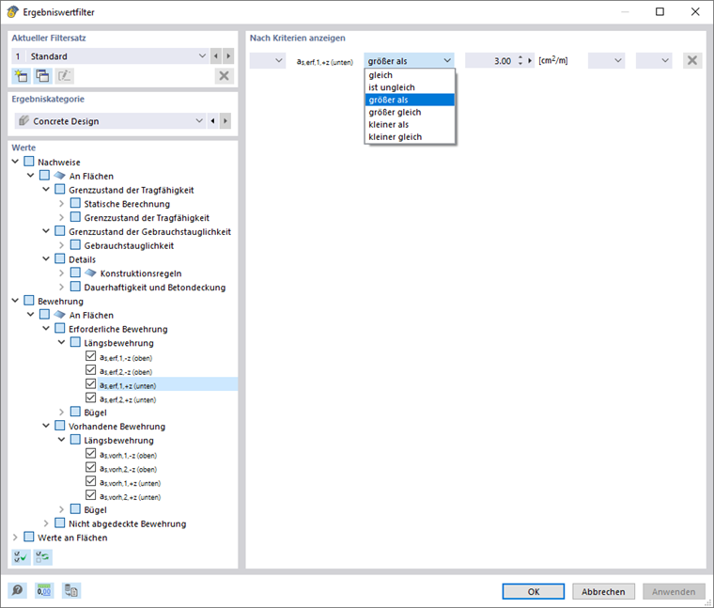The image size is (714, 608).
Task: Open last empty dropdown before delete X
Action: click(654, 60)
